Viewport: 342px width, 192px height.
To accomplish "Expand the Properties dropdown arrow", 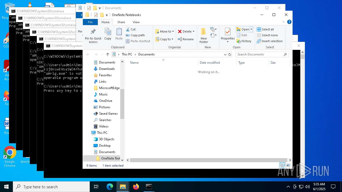I will (228, 42).
